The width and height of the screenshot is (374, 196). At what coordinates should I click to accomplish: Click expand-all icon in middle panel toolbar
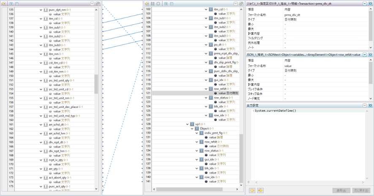[x=166, y=3]
